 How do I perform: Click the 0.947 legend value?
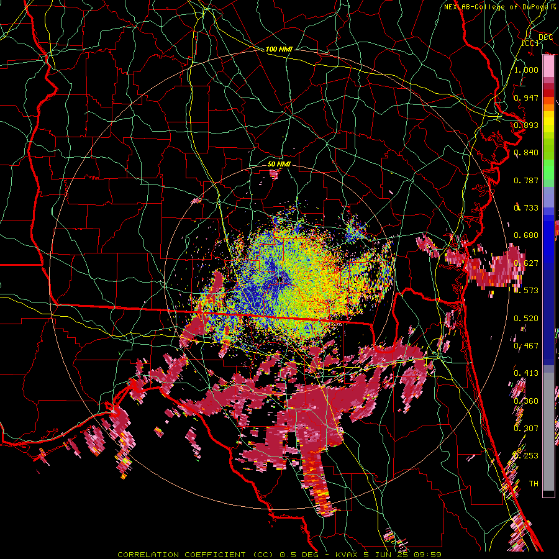(x=526, y=98)
